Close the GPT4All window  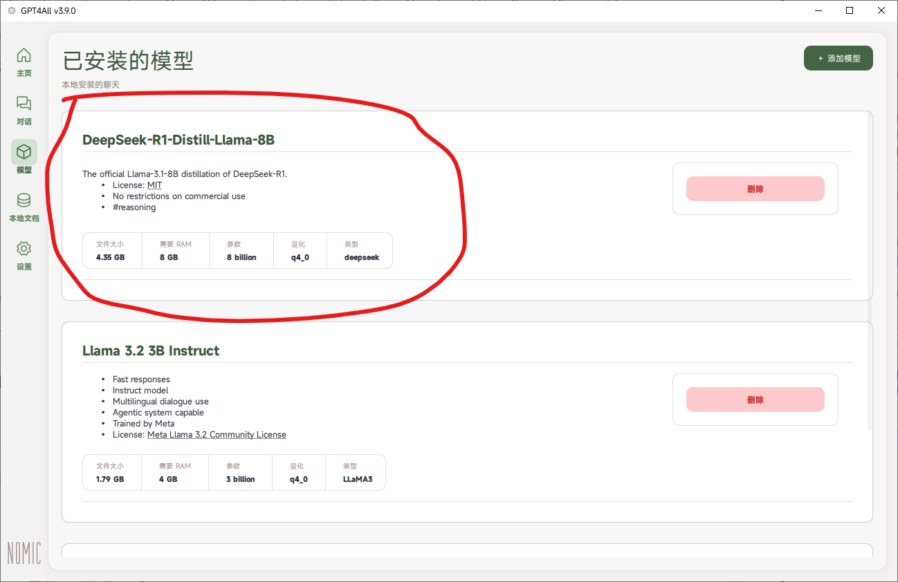[881, 10]
